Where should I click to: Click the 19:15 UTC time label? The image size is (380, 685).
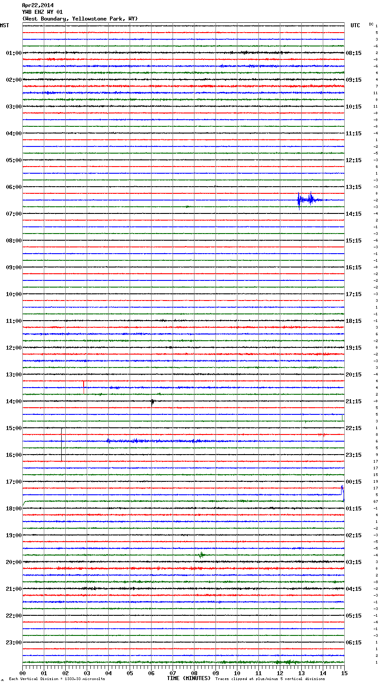point(354,348)
